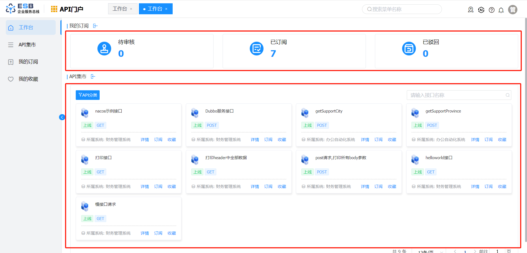Collapse the left sidebar with arrow toggle

click(x=62, y=117)
